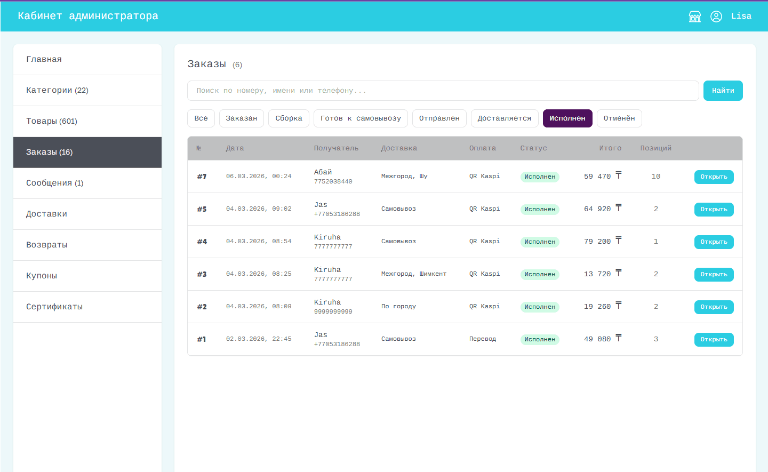The image size is (768, 472).
Task: Switch to the Доставляется filter
Action: click(504, 118)
